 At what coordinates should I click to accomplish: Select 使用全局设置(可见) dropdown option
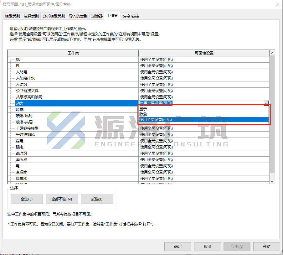tap(204, 120)
